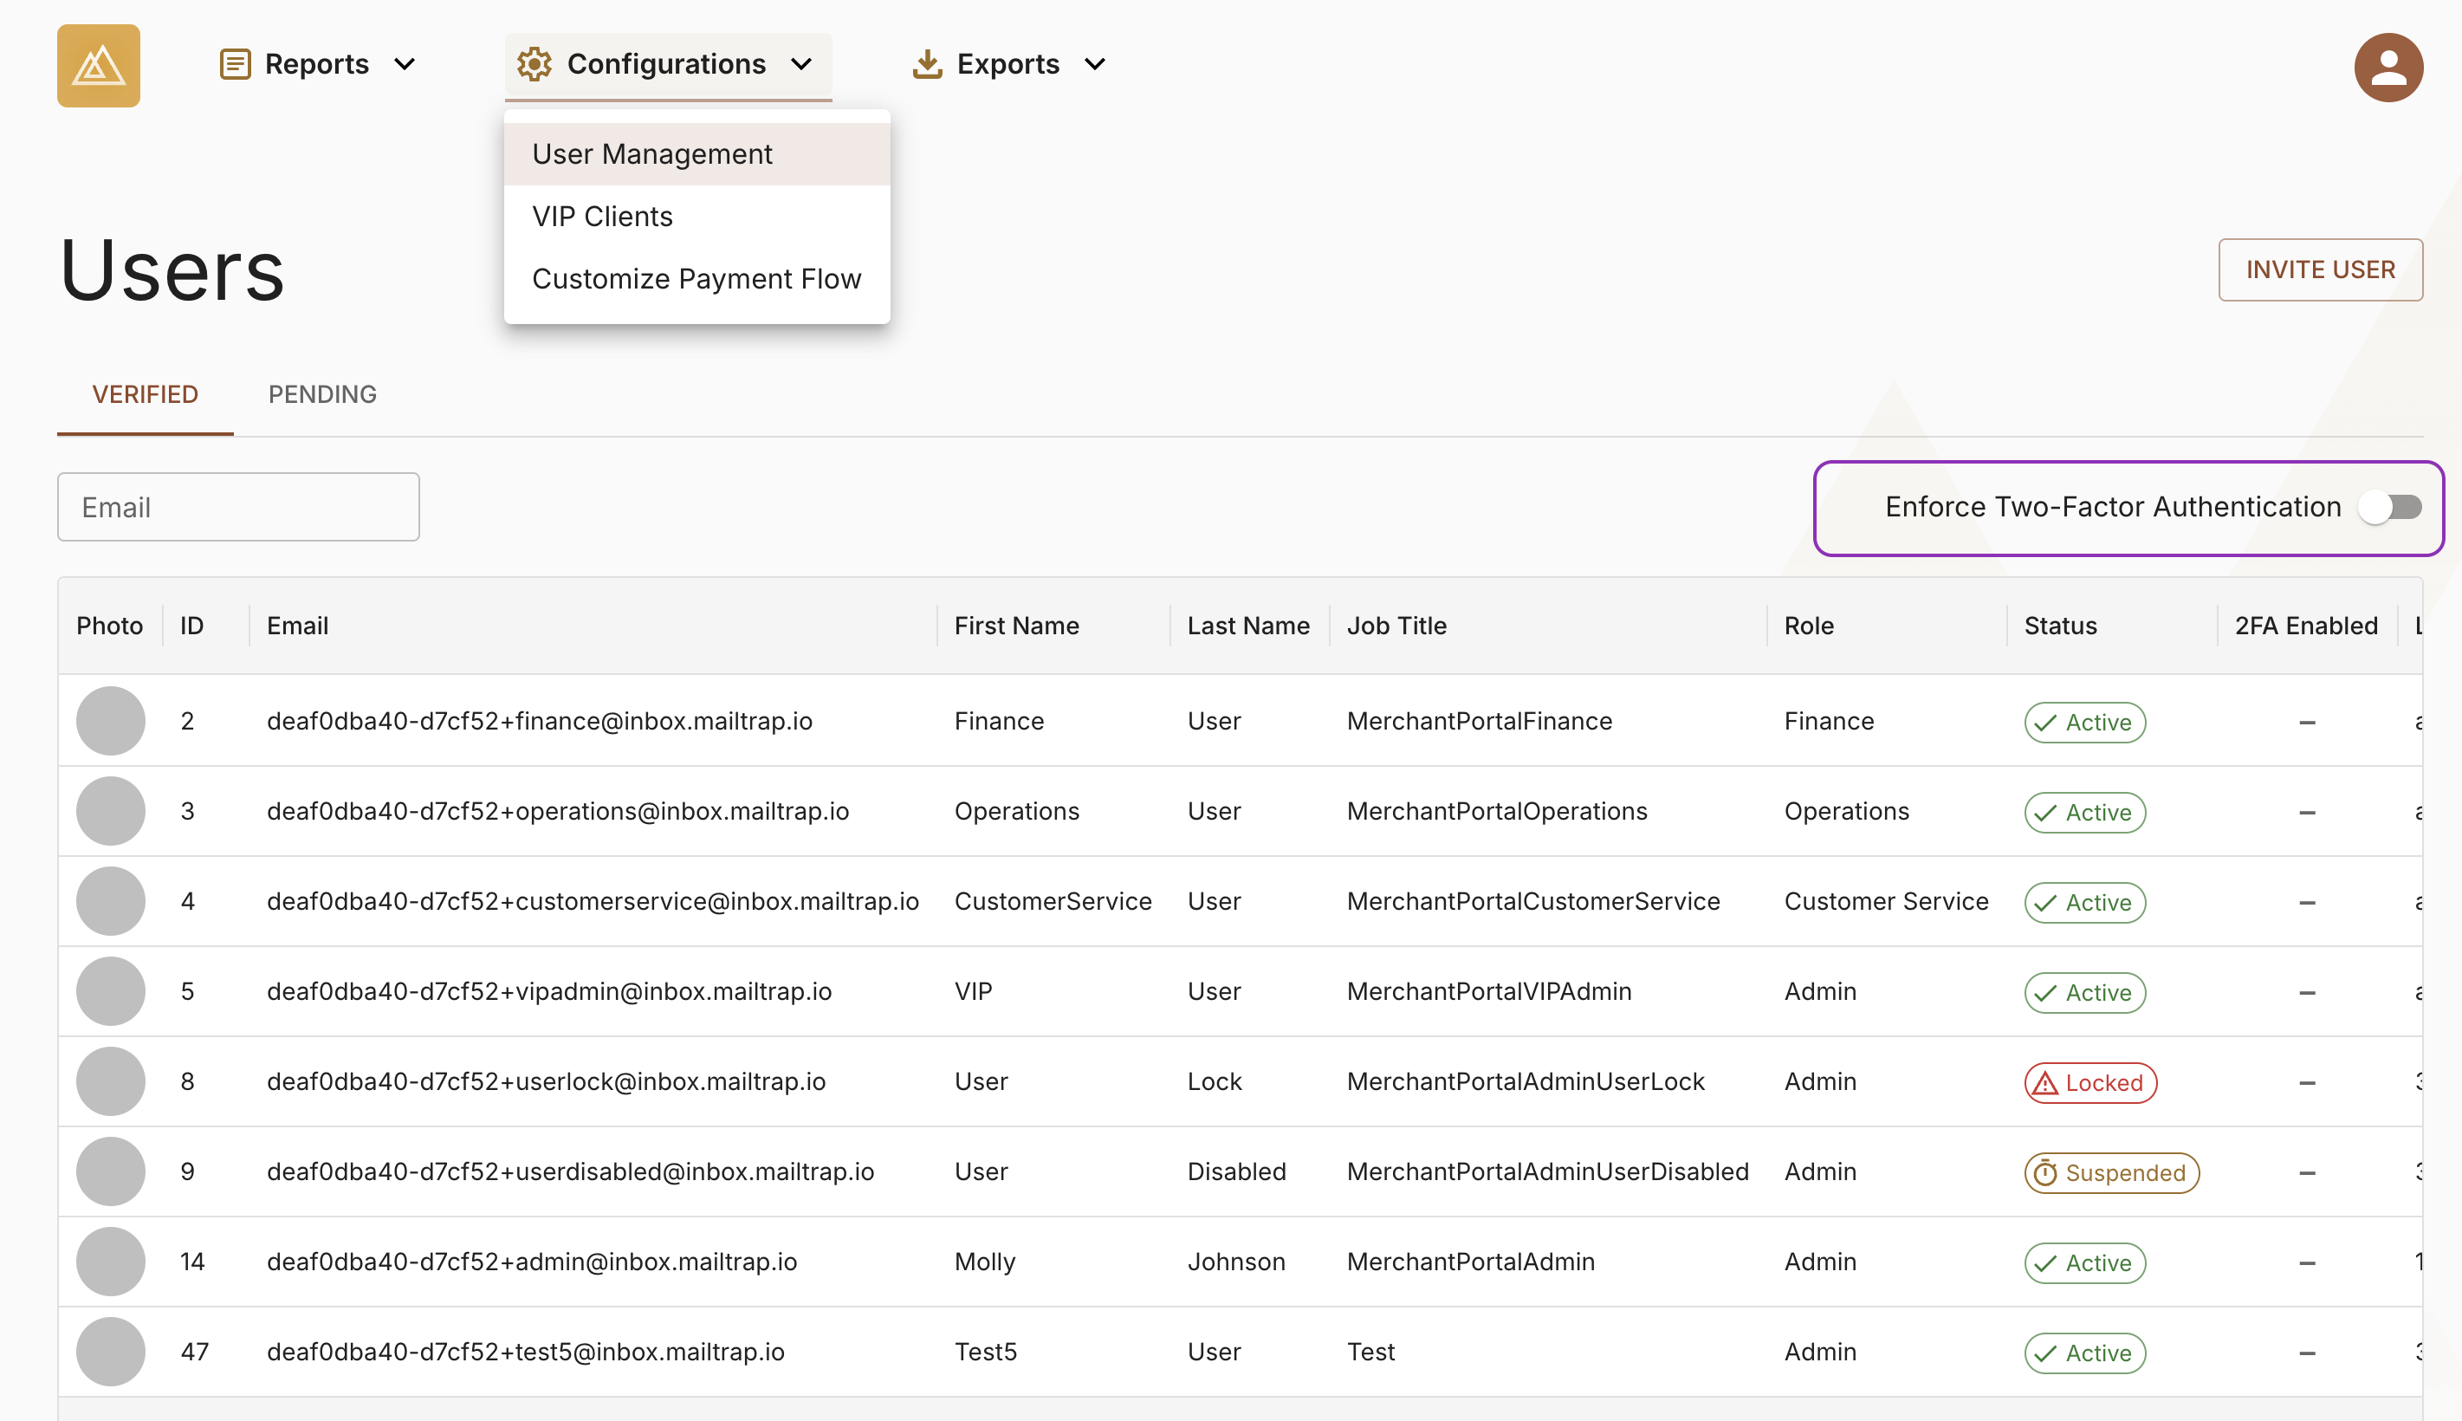
Task: Focus the Email filter field
Action: click(x=238, y=508)
